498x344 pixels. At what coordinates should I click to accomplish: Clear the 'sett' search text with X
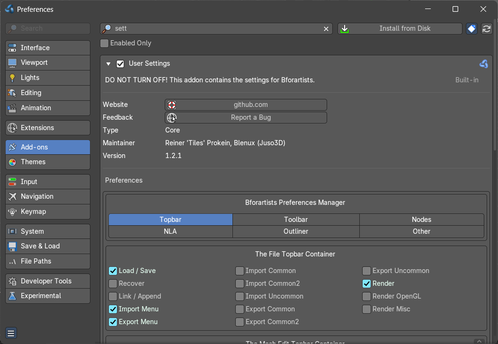click(326, 29)
